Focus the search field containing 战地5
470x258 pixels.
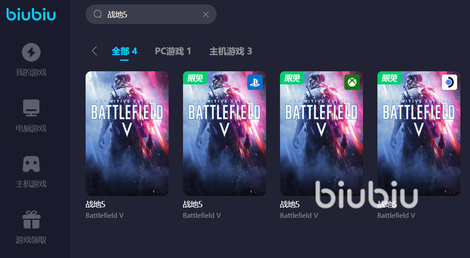pos(151,14)
